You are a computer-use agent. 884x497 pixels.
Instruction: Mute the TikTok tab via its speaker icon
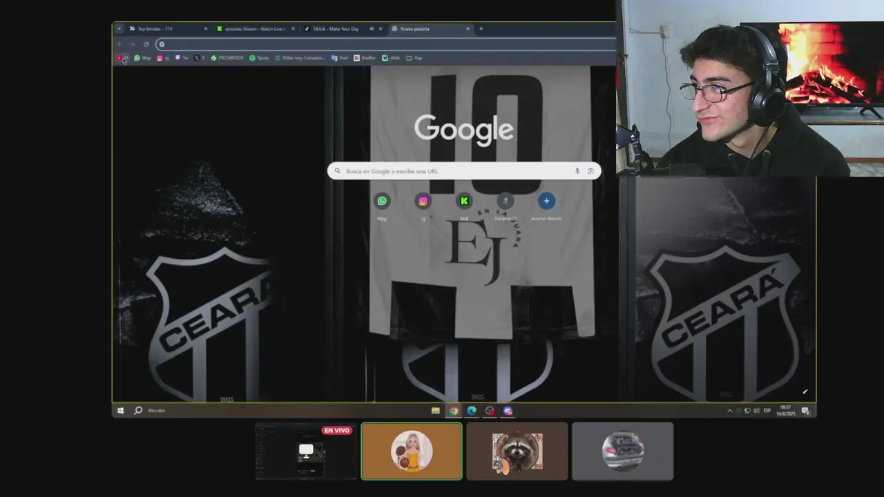click(372, 29)
